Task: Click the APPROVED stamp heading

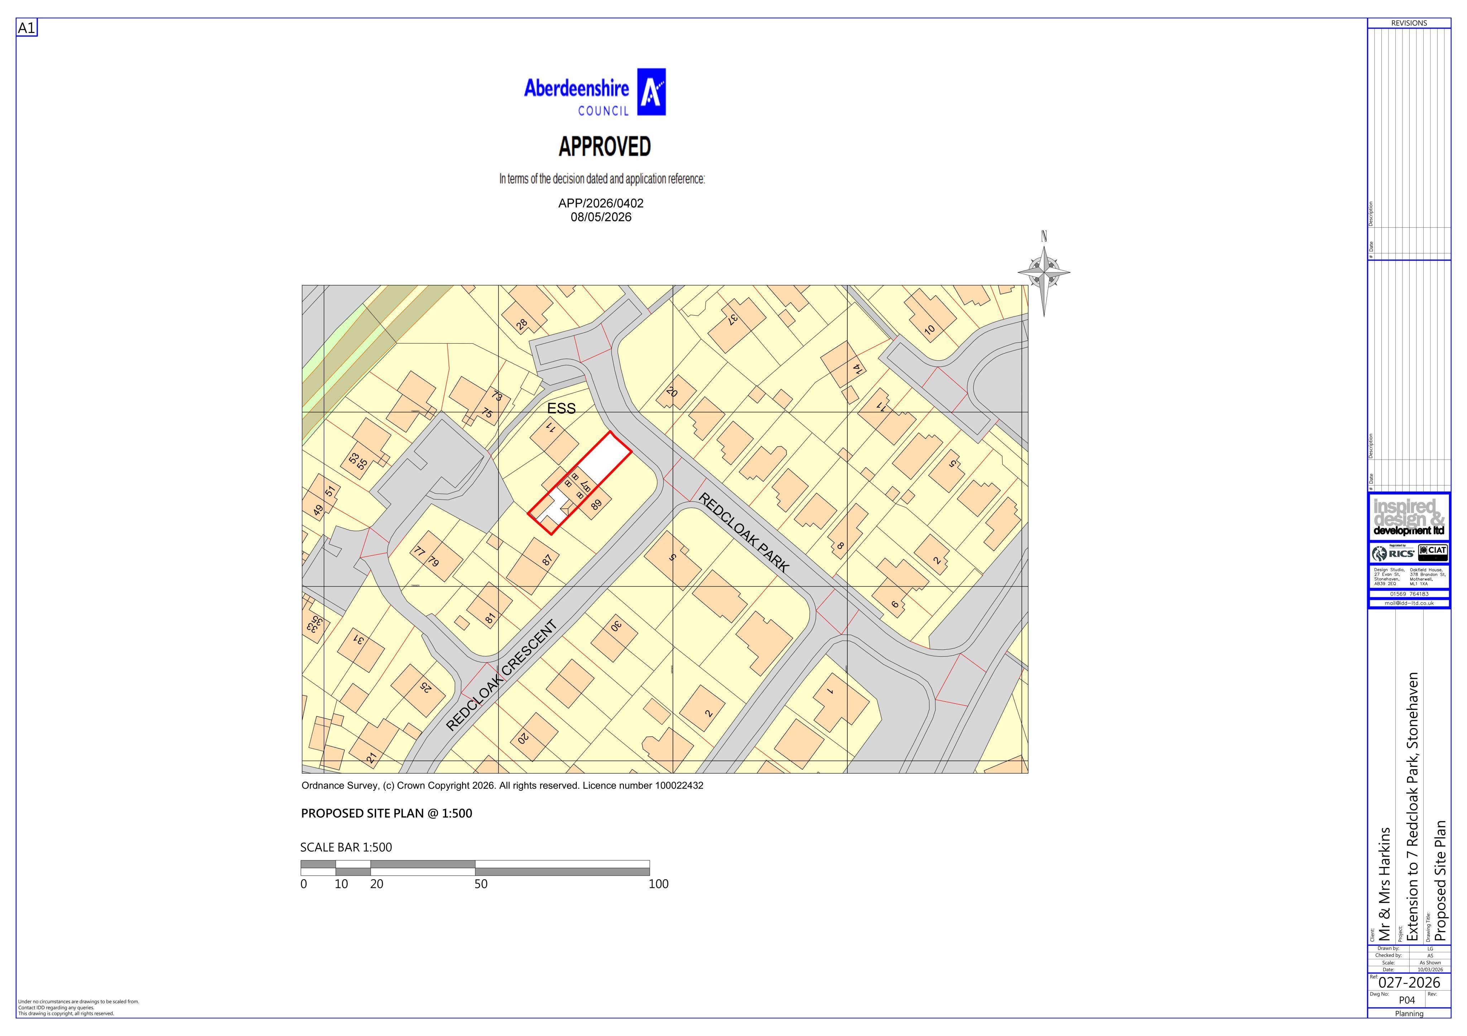Action: point(605,146)
